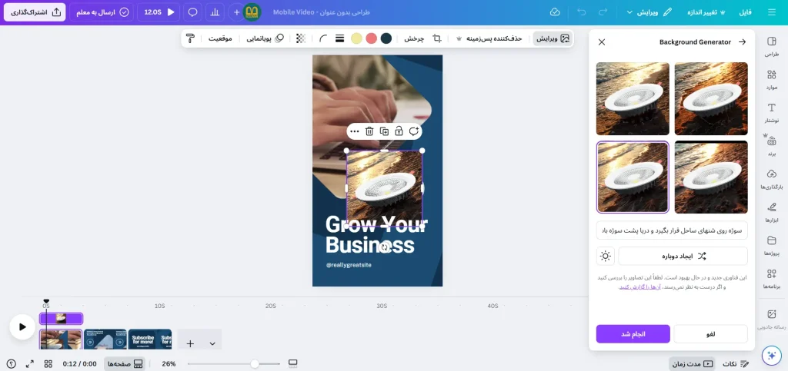Open the corner rounding icon

click(323, 38)
